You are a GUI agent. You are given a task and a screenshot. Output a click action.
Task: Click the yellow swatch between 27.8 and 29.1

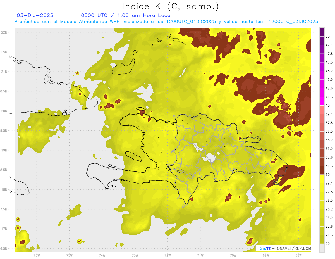pyautogui.click(x=322, y=187)
